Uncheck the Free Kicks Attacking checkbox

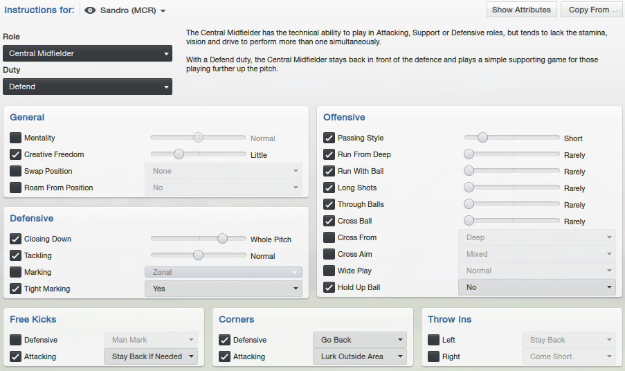(15, 356)
